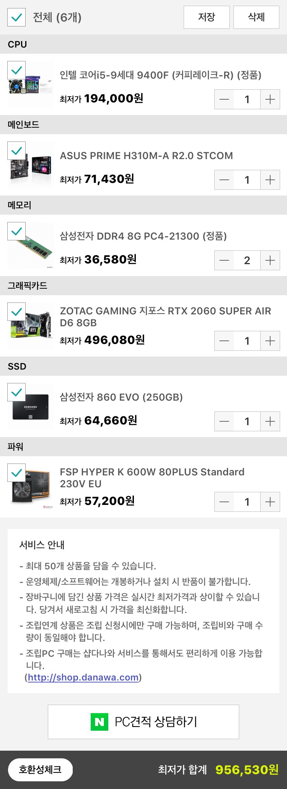Viewport: 287px width, 789px height.
Task: Decrease quantity of FSP HYPER K power supply
Action: pyautogui.click(x=224, y=502)
